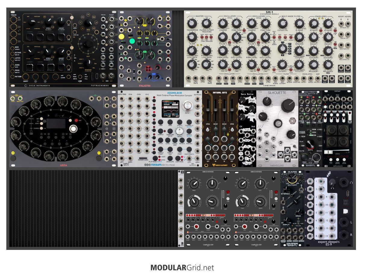Screen dimensions: 365x274
Task: Click the CUTOFF knob on Ikarie
Action: pyautogui.click(x=292, y=179)
